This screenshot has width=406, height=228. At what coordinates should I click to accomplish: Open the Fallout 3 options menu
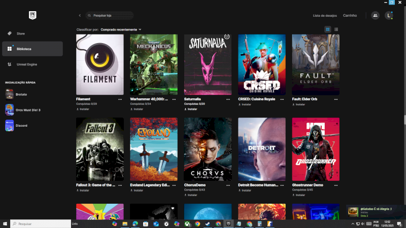coord(120,185)
